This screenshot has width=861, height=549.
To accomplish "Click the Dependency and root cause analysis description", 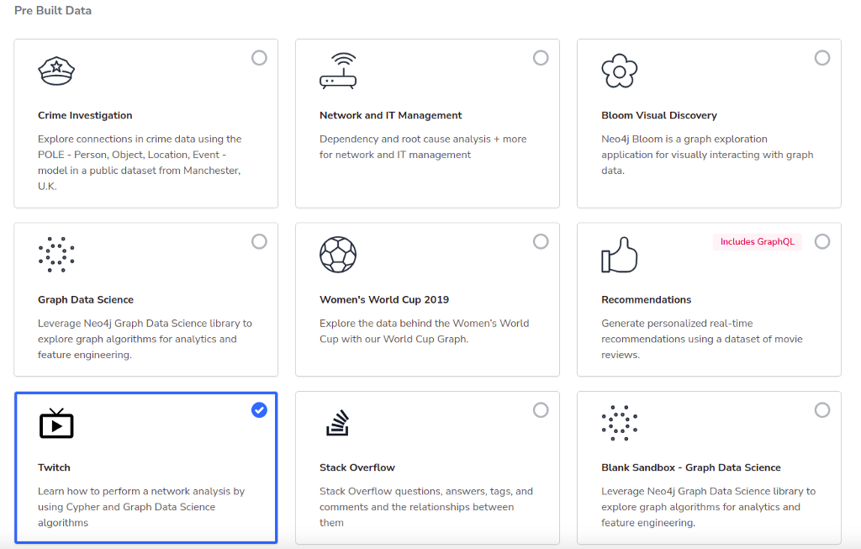I will (423, 146).
